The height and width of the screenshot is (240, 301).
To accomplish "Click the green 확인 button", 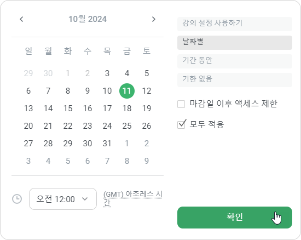I will [235, 218].
